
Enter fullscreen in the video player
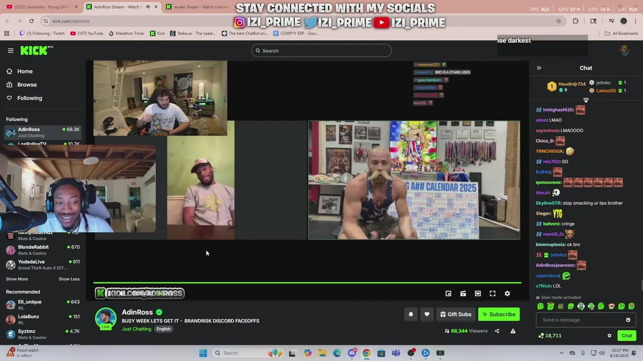pyautogui.click(x=493, y=294)
